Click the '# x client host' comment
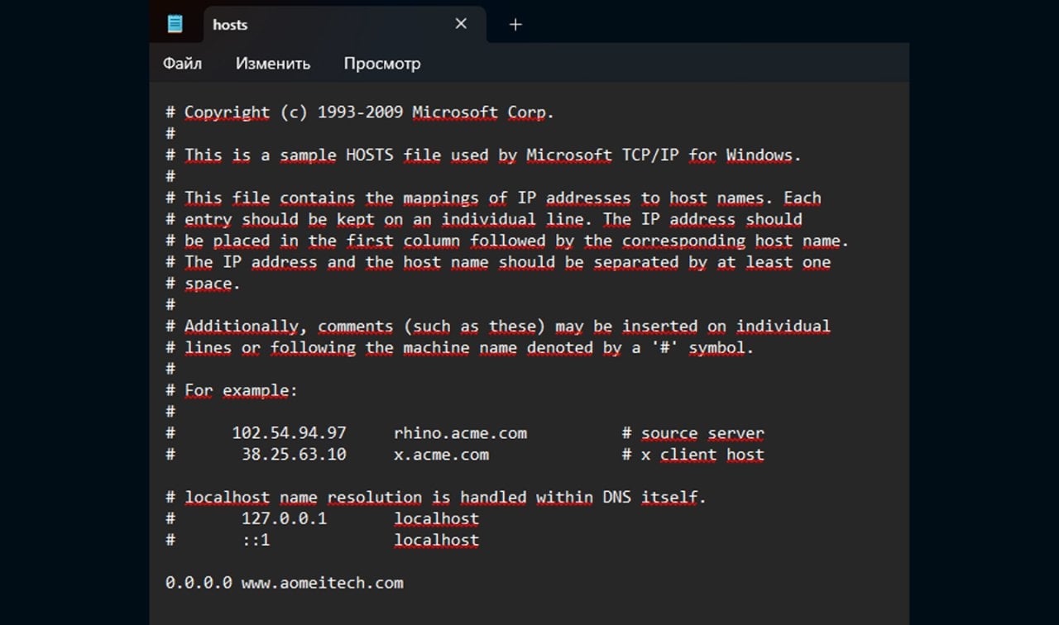The image size is (1059, 625). 692,455
